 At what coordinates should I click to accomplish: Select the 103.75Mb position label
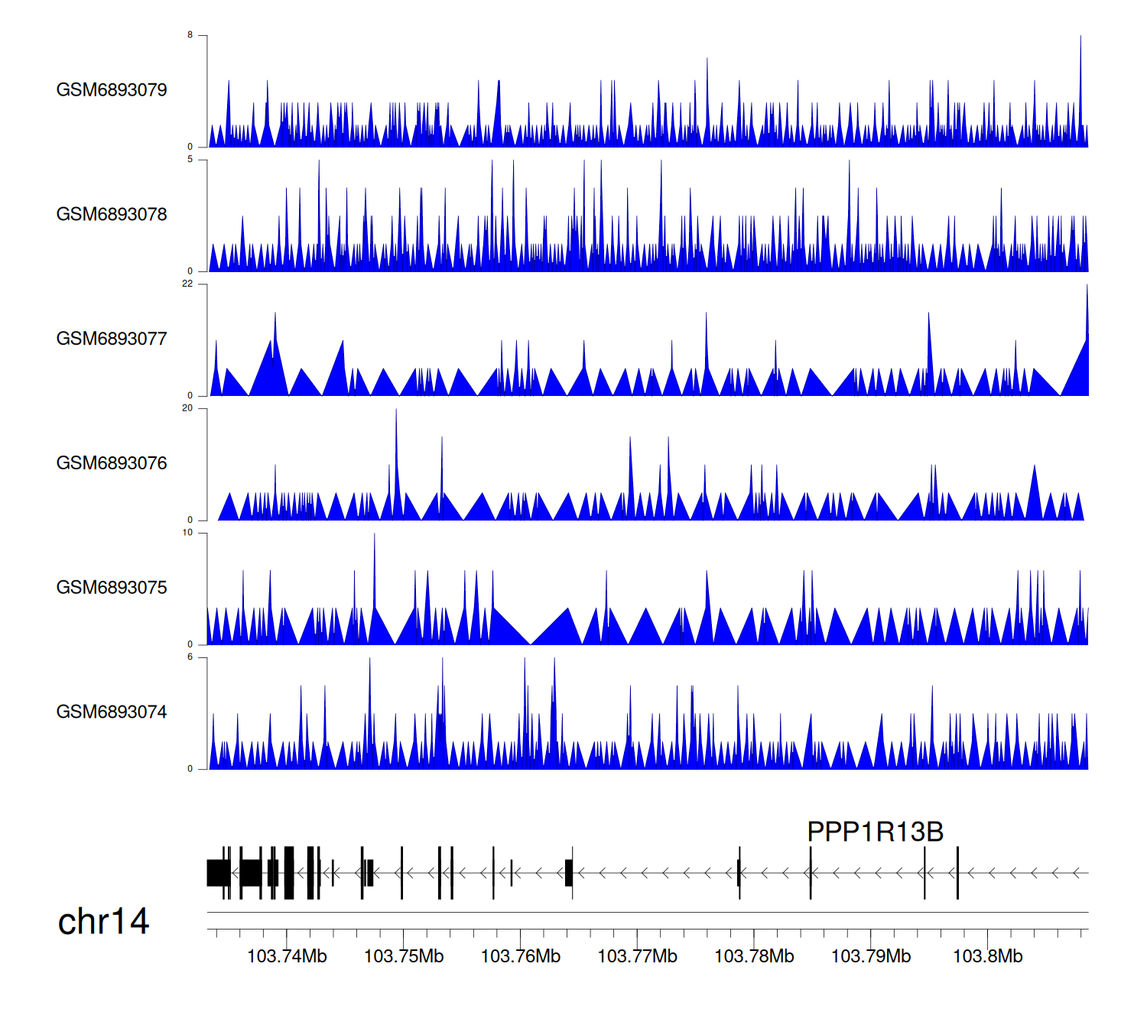tap(404, 956)
